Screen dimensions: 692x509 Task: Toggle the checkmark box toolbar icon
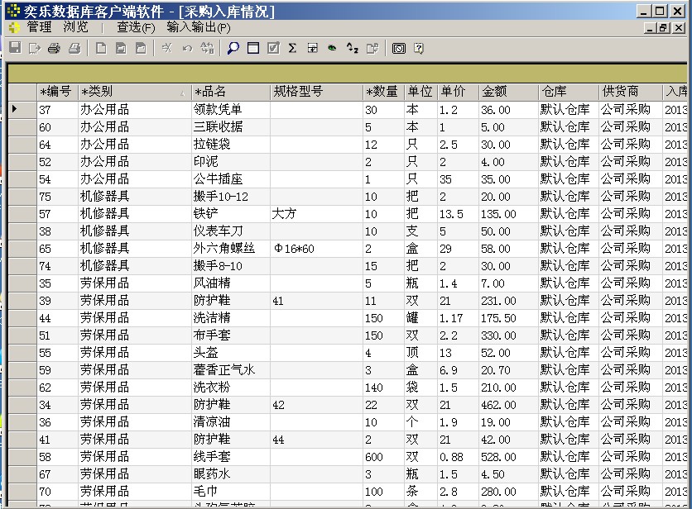273,49
